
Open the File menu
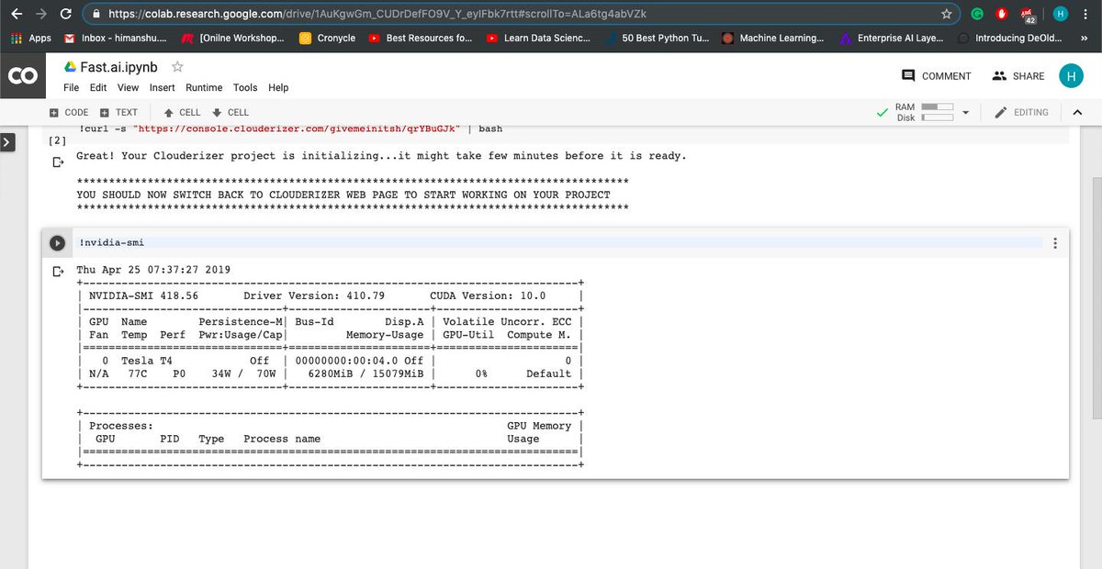pos(72,88)
